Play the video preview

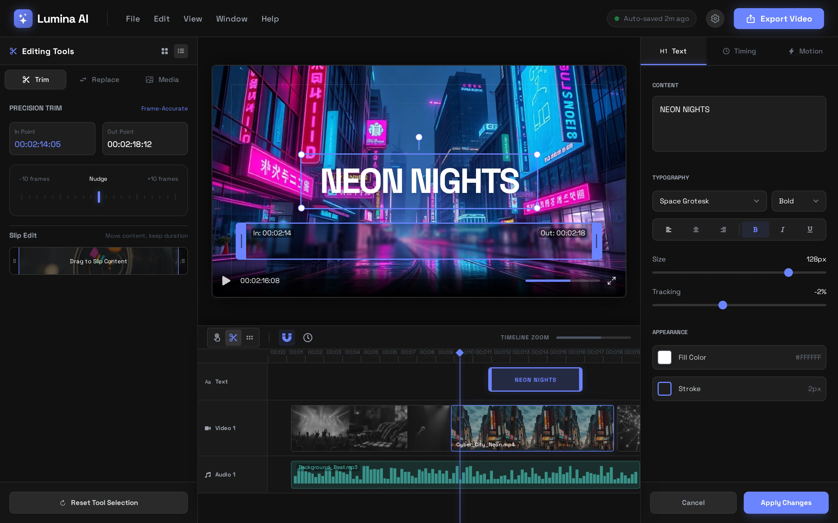(x=226, y=280)
